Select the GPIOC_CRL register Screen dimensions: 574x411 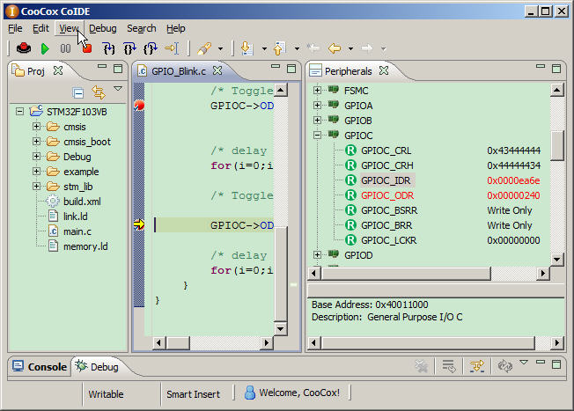[386, 150]
